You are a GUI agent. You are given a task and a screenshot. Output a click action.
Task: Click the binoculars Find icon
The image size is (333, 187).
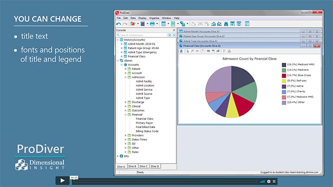point(226,24)
